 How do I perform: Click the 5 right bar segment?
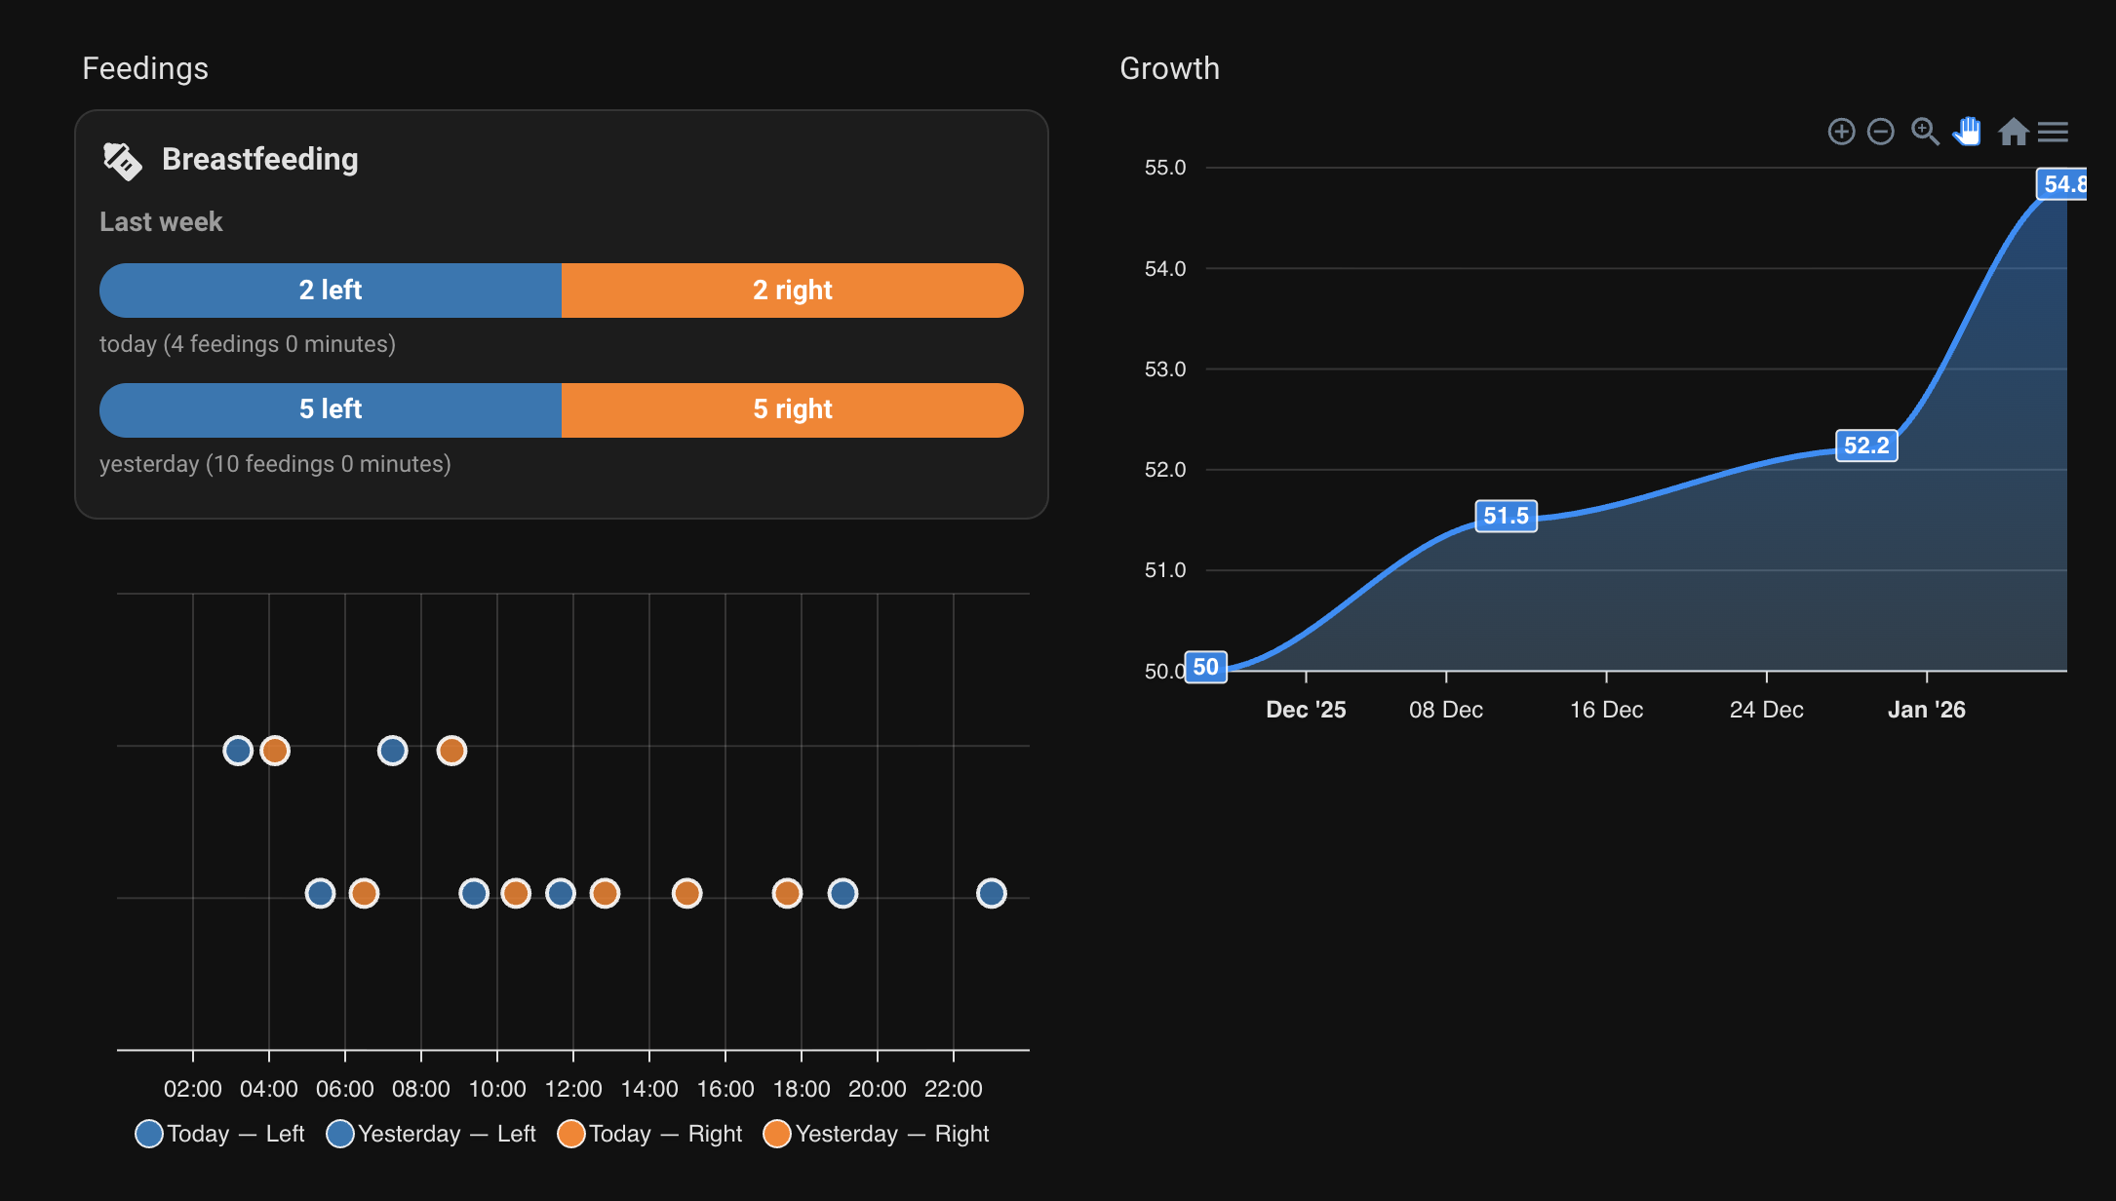coord(792,409)
